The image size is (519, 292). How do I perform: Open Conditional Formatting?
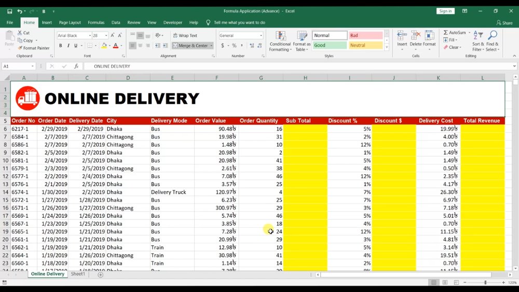[280, 41]
